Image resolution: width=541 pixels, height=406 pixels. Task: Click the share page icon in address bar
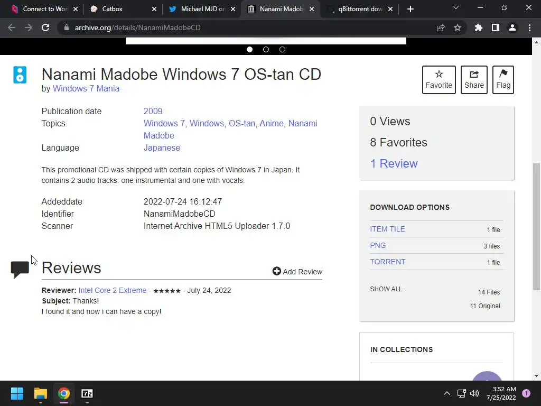point(441,27)
